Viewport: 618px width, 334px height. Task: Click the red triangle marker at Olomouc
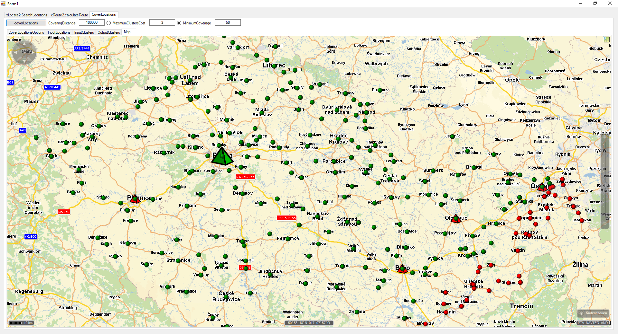pyautogui.click(x=456, y=219)
